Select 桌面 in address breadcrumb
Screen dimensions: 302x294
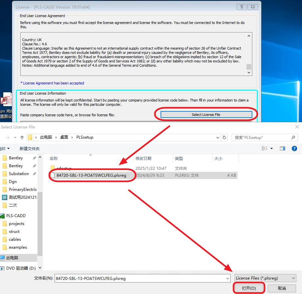point(64,137)
